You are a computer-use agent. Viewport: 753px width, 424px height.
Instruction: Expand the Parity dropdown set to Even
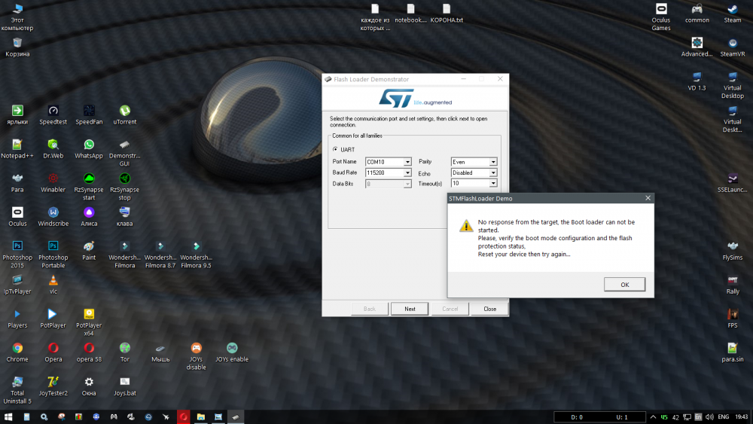(493, 162)
